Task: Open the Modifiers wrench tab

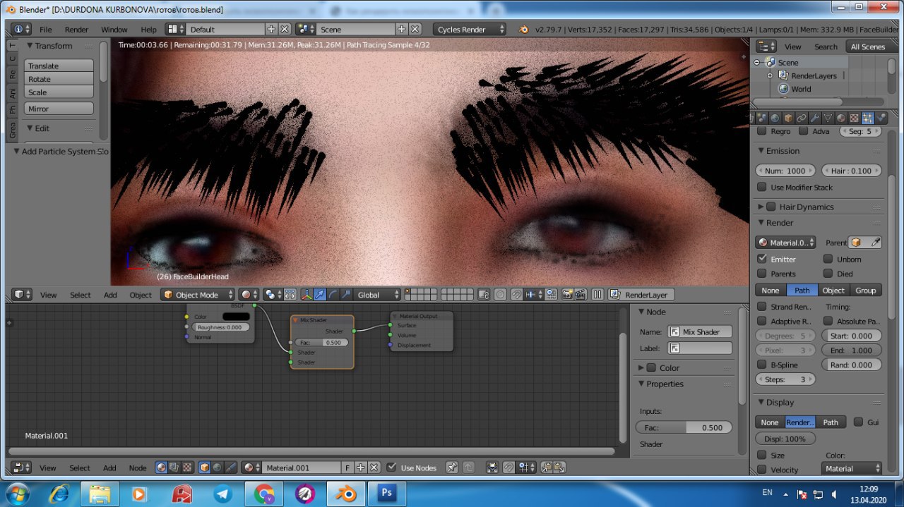Action: click(814, 118)
